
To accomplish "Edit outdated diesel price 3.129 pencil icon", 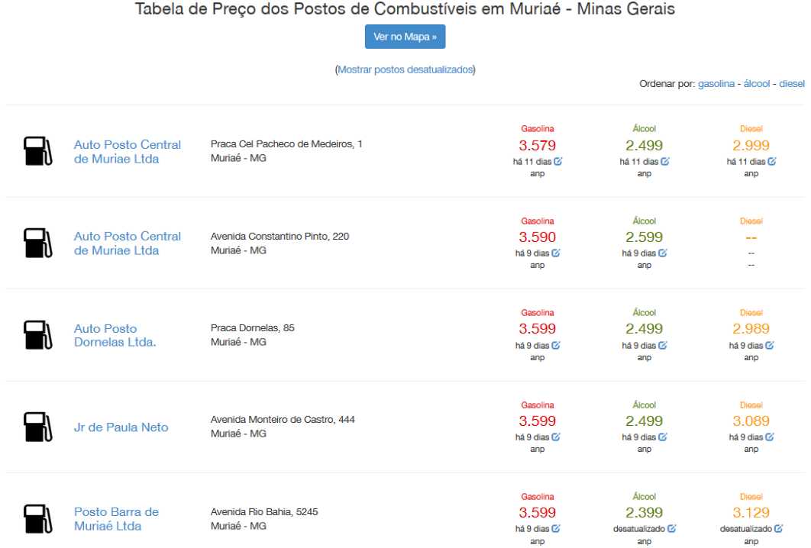I will pos(779,528).
